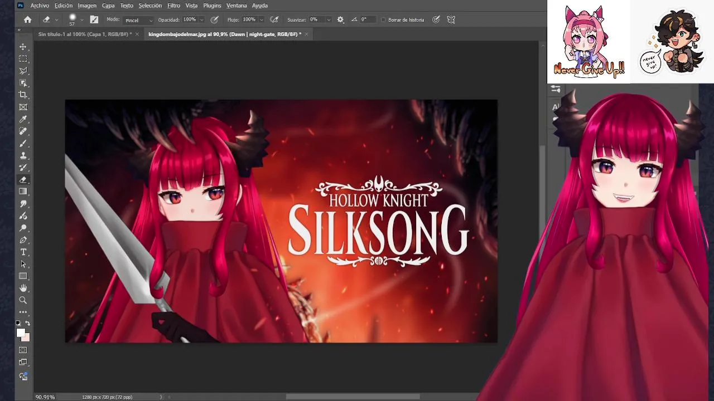Pick the white foreground color swatch
The image size is (714, 401).
pyautogui.click(x=21, y=332)
